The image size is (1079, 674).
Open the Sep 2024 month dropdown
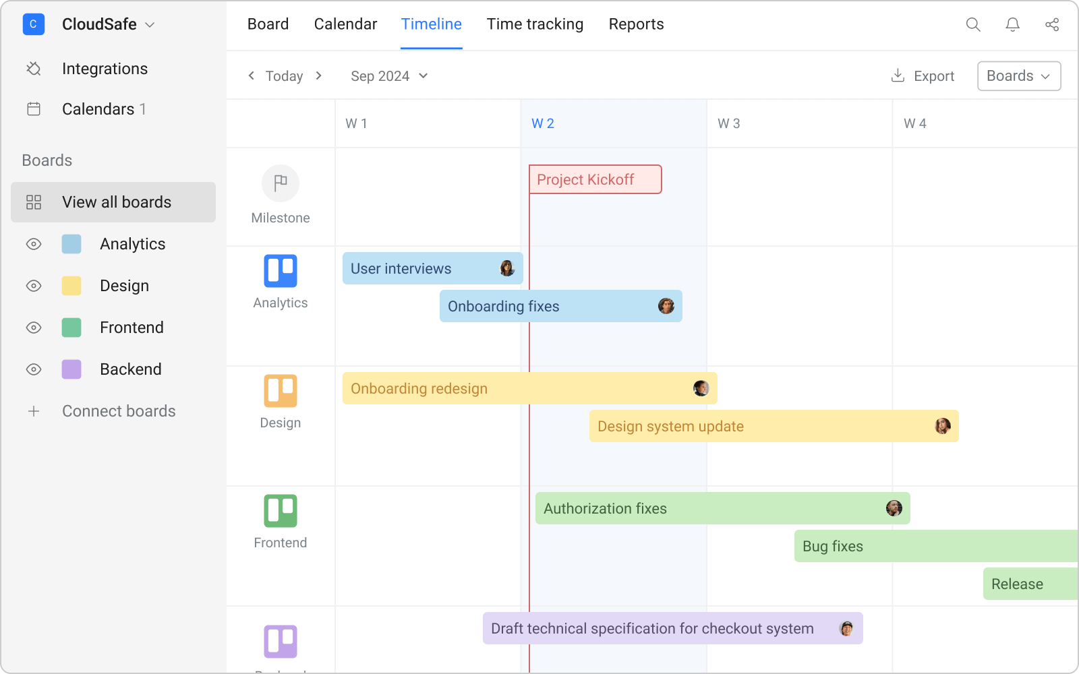[x=388, y=75]
